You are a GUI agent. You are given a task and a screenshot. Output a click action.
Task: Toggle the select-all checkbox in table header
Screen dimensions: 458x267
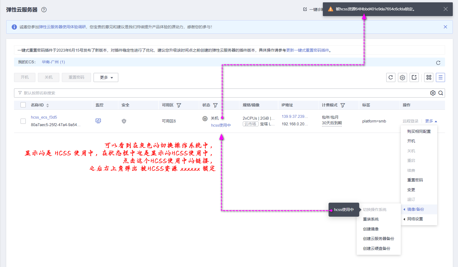tap(23, 105)
